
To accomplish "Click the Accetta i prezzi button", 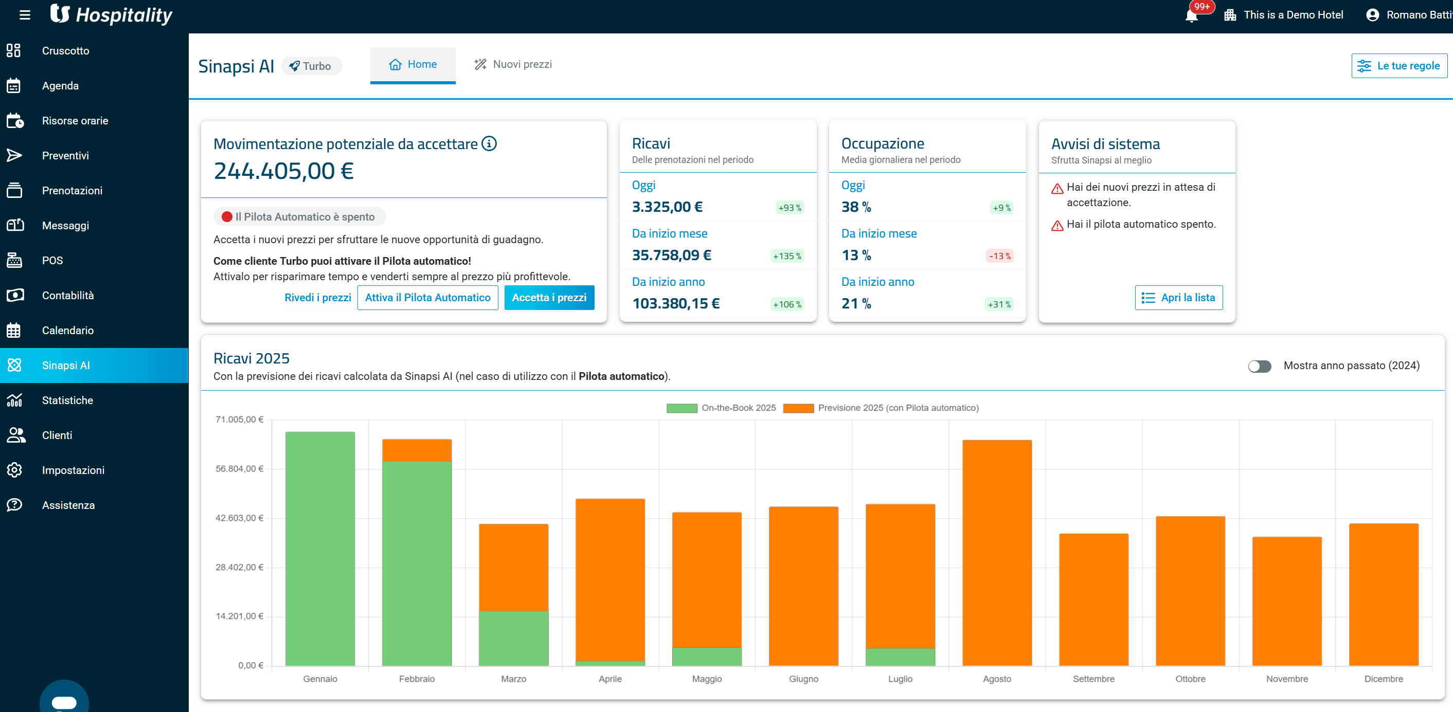I will click(549, 298).
